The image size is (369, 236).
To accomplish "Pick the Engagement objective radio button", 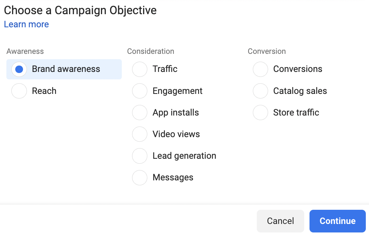I will click(x=140, y=91).
